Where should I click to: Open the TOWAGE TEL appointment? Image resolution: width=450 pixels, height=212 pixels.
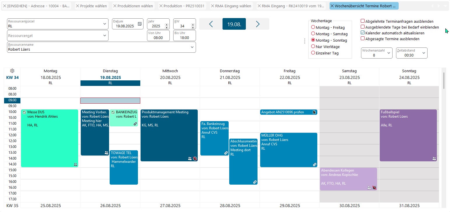pos(124,167)
